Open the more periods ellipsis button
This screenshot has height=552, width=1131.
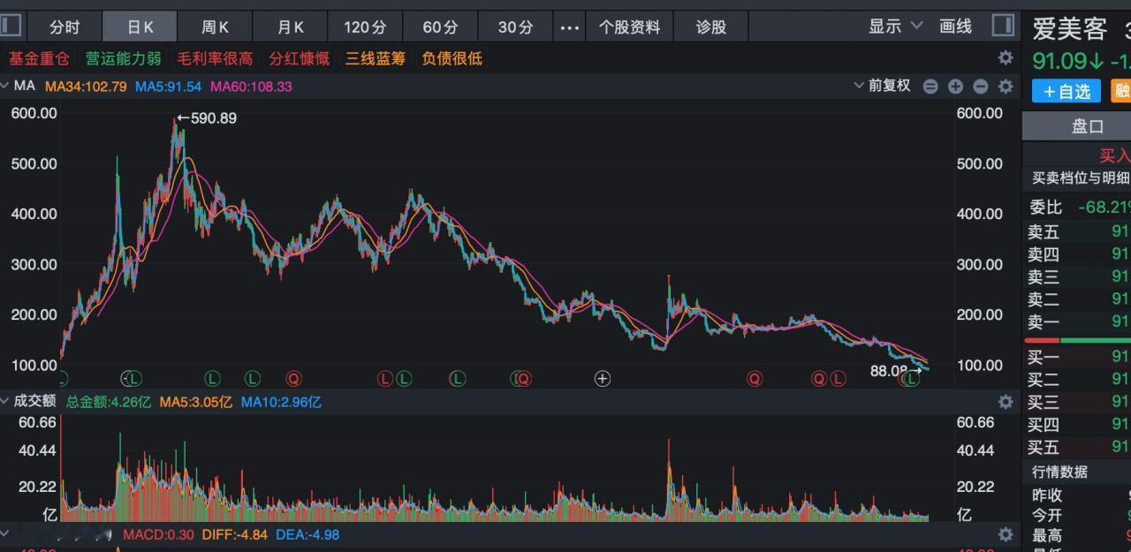[570, 26]
